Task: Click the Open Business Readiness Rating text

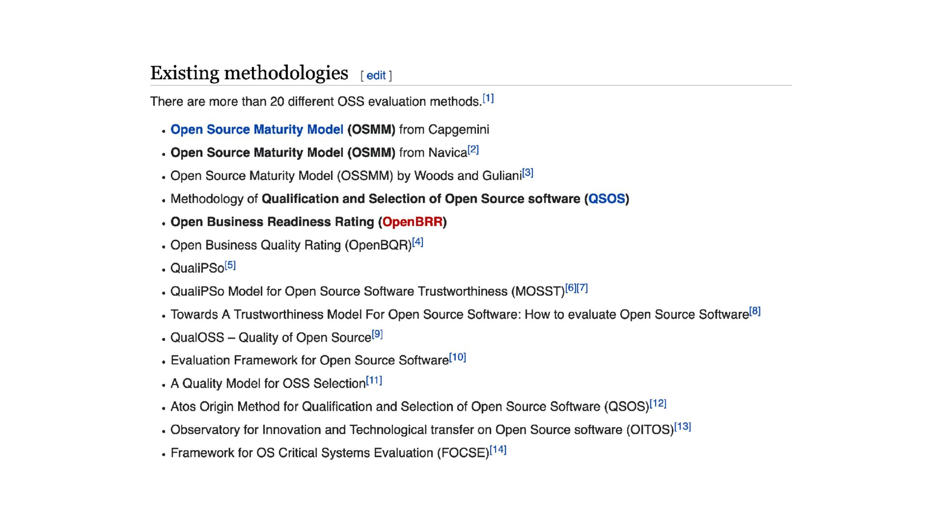Action: pos(272,222)
